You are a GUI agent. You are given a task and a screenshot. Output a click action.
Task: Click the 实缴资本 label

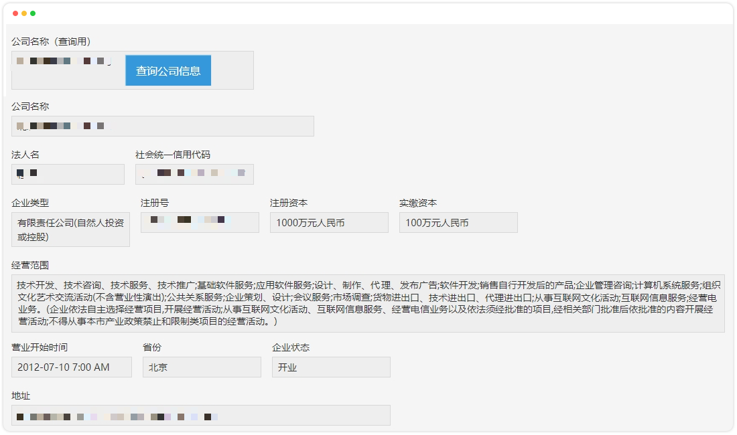(418, 203)
